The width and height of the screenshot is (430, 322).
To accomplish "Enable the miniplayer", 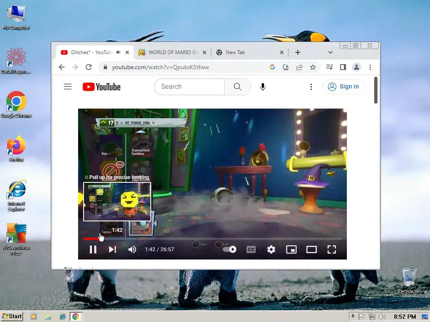I will tap(291, 249).
